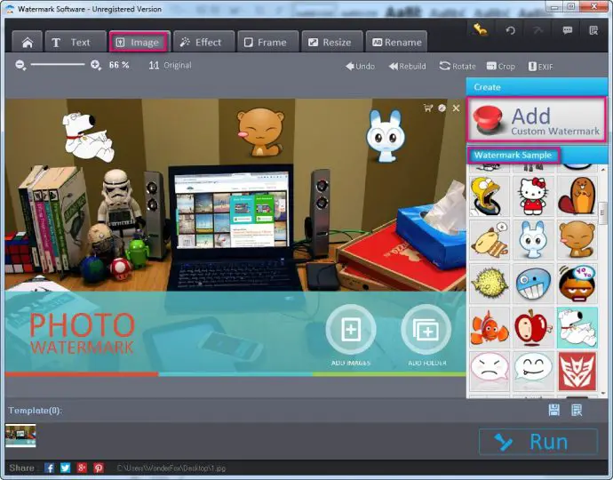
Task: Open the Frame tab
Action: click(265, 42)
